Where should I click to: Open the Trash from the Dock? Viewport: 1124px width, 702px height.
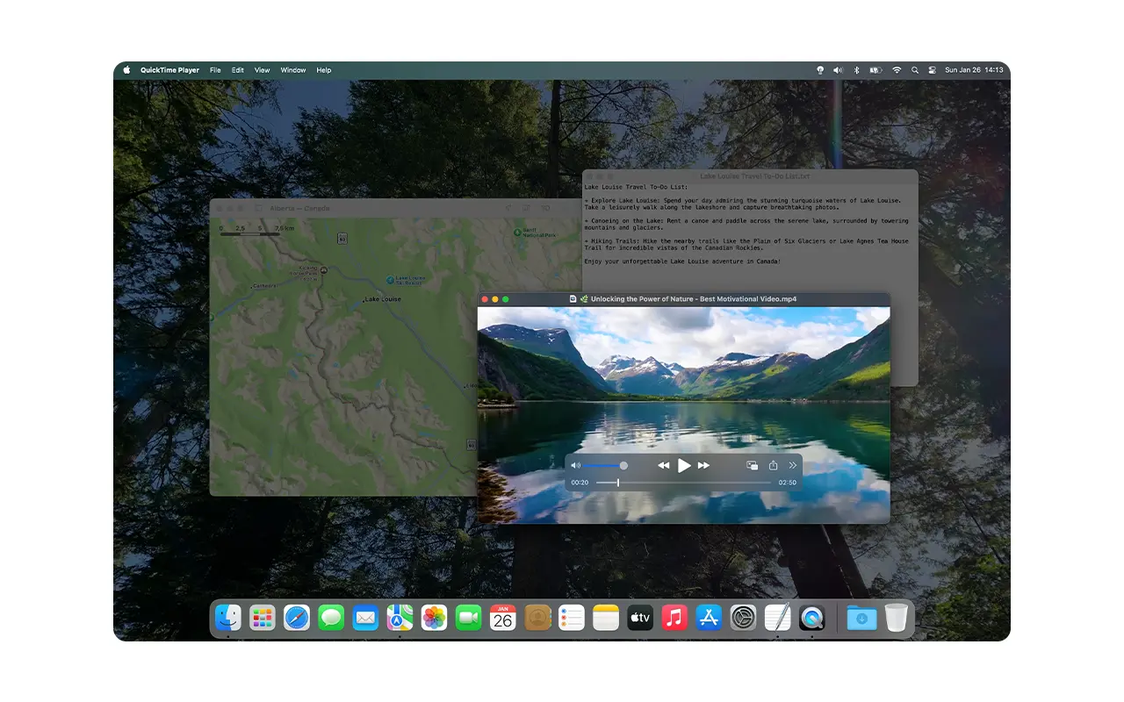896,618
